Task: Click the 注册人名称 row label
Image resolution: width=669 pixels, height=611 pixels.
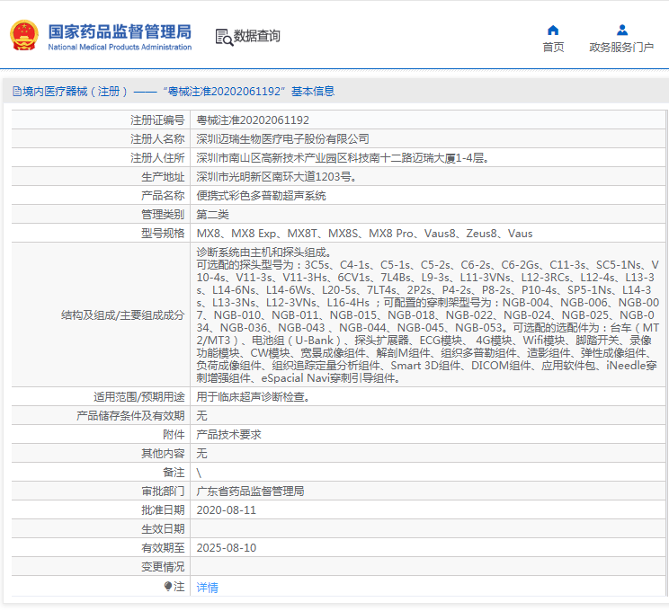Action: click(x=157, y=139)
